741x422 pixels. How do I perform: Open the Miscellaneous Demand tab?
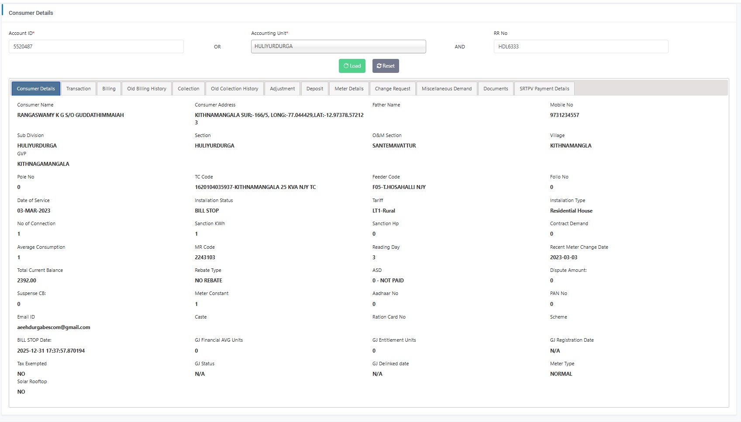447,89
